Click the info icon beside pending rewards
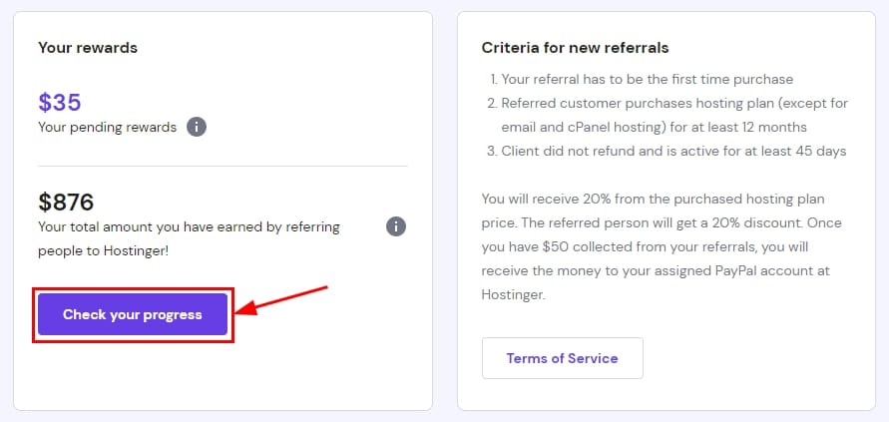Viewport: 889px width, 422px height. [x=197, y=127]
